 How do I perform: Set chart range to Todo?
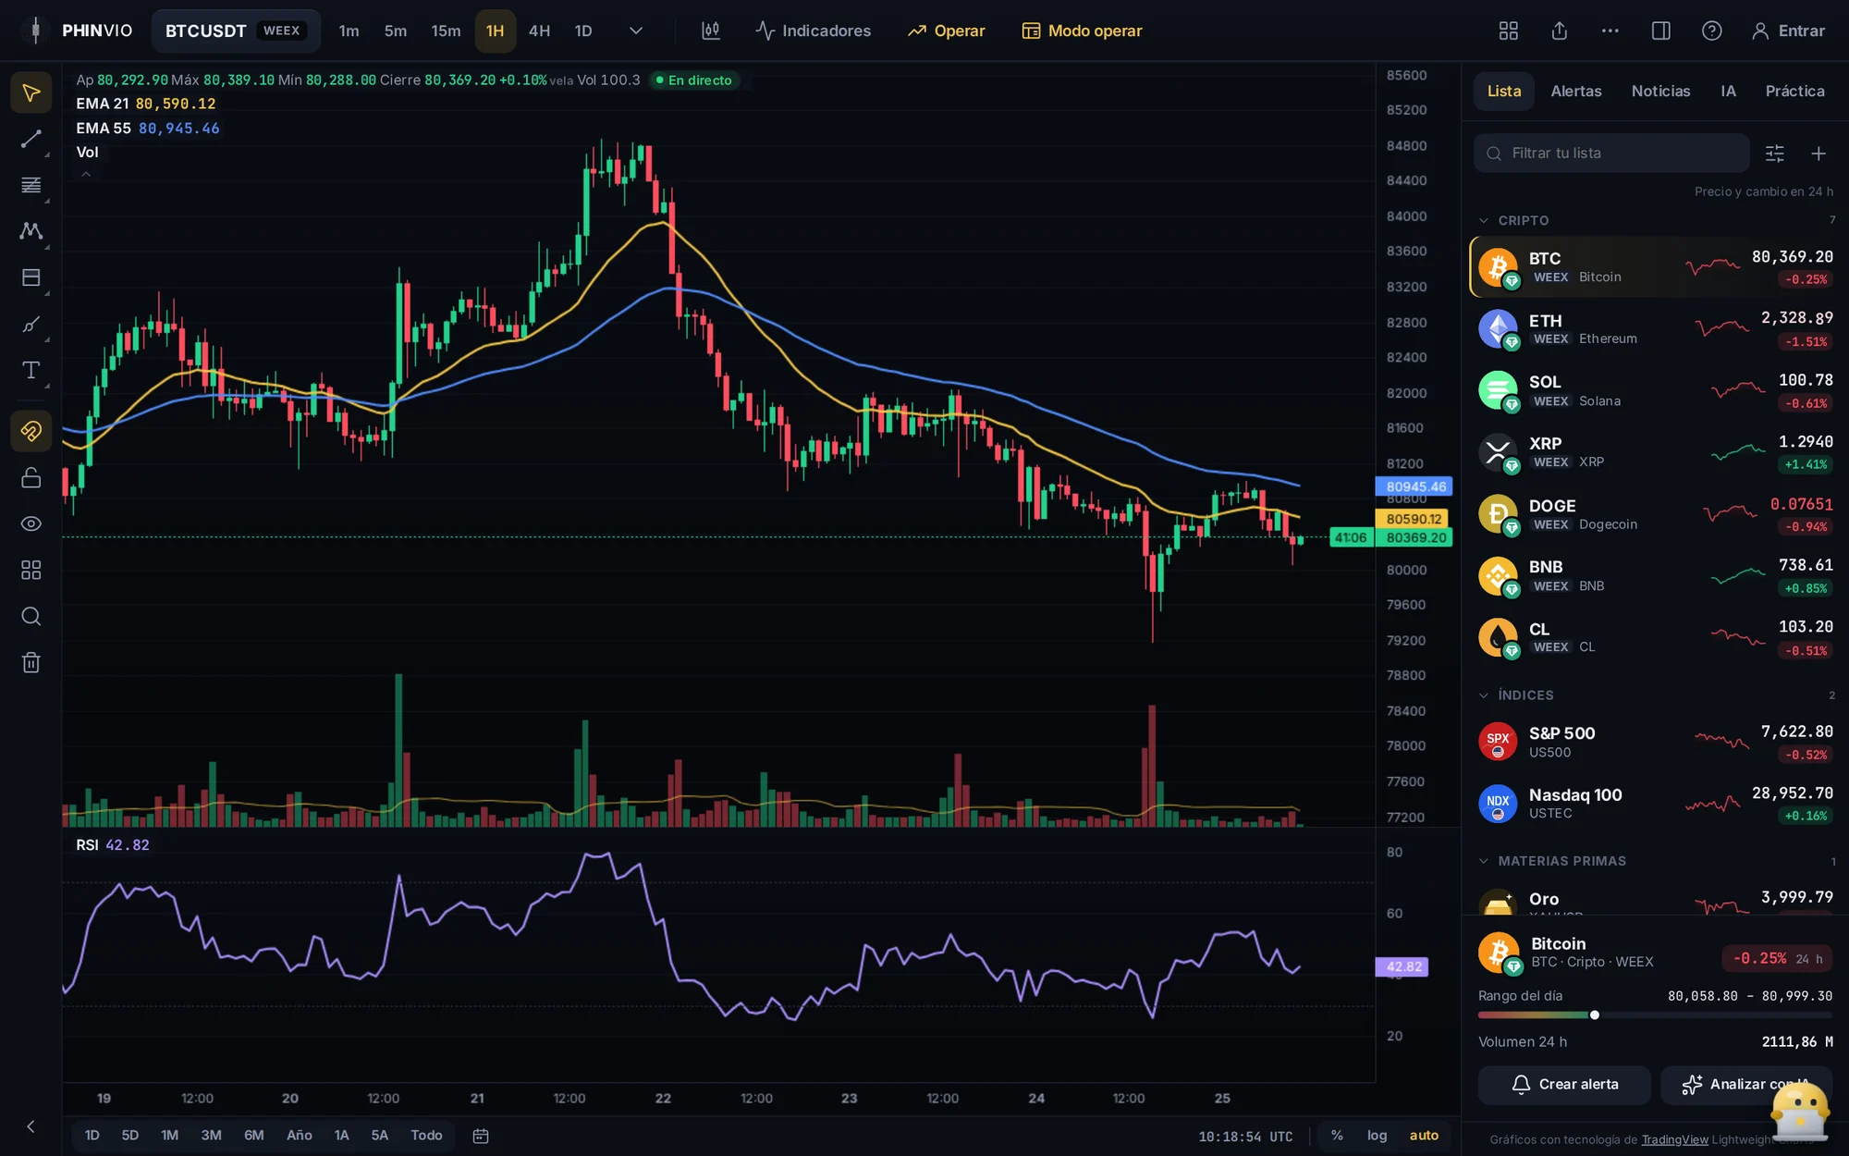point(426,1135)
